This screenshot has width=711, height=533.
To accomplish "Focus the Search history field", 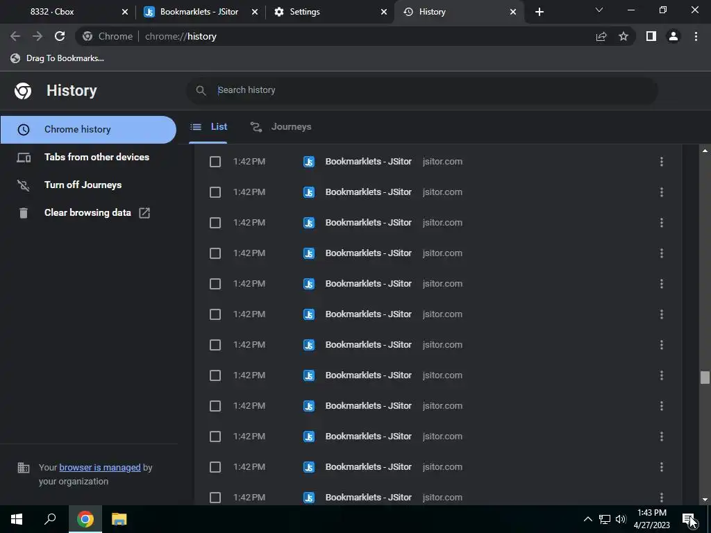I will [x=421, y=90].
